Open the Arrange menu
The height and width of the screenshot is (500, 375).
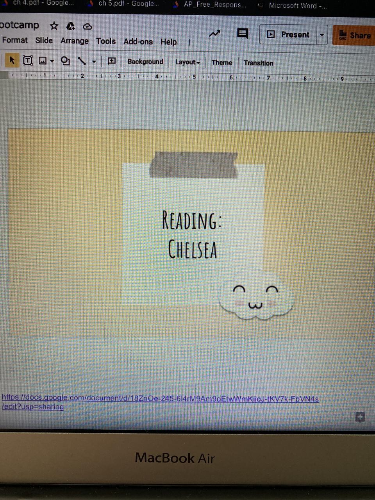coord(74,41)
